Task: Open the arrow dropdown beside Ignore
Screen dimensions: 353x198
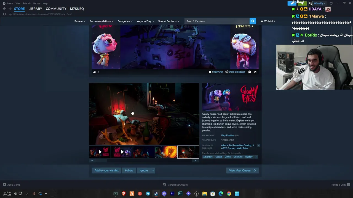Action: (153, 170)
